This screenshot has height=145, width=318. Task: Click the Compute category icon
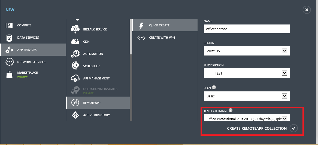coord(9,25)
